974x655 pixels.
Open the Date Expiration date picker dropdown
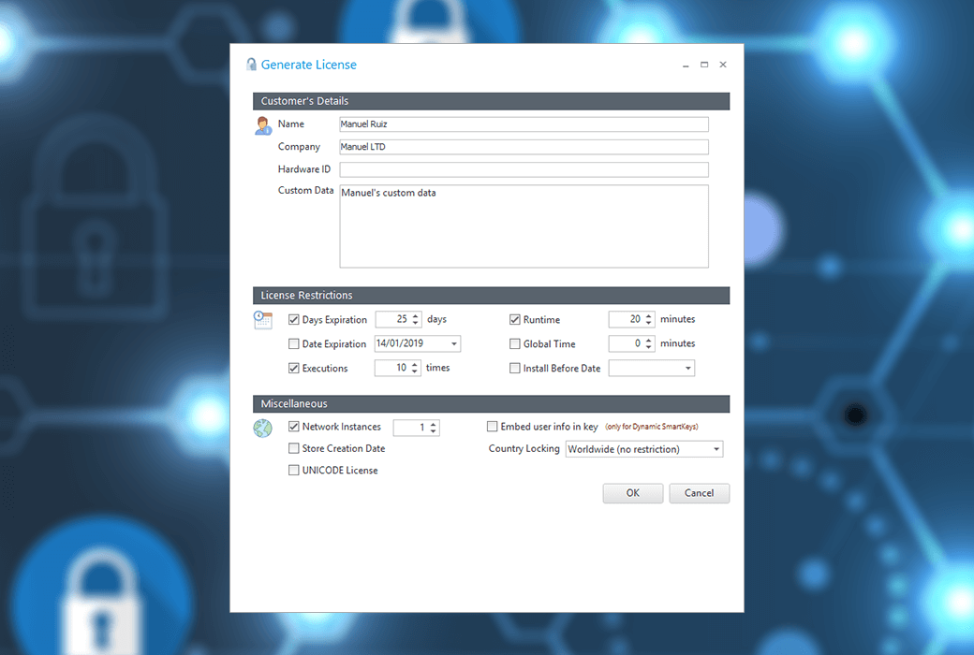tap(453, 344)
